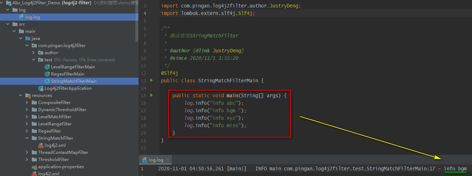Image resolution: width=472 pixels, height=176 pixels.
Task: Select the DynamicThresholdFilter folder label
Action: click(x=62, y=110)
